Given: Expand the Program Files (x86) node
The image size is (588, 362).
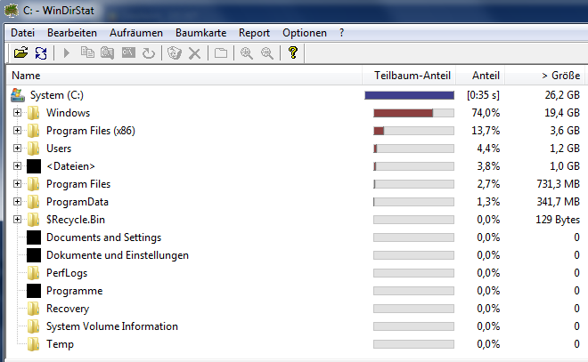Looking at the screenshot, I should [17, 130].
